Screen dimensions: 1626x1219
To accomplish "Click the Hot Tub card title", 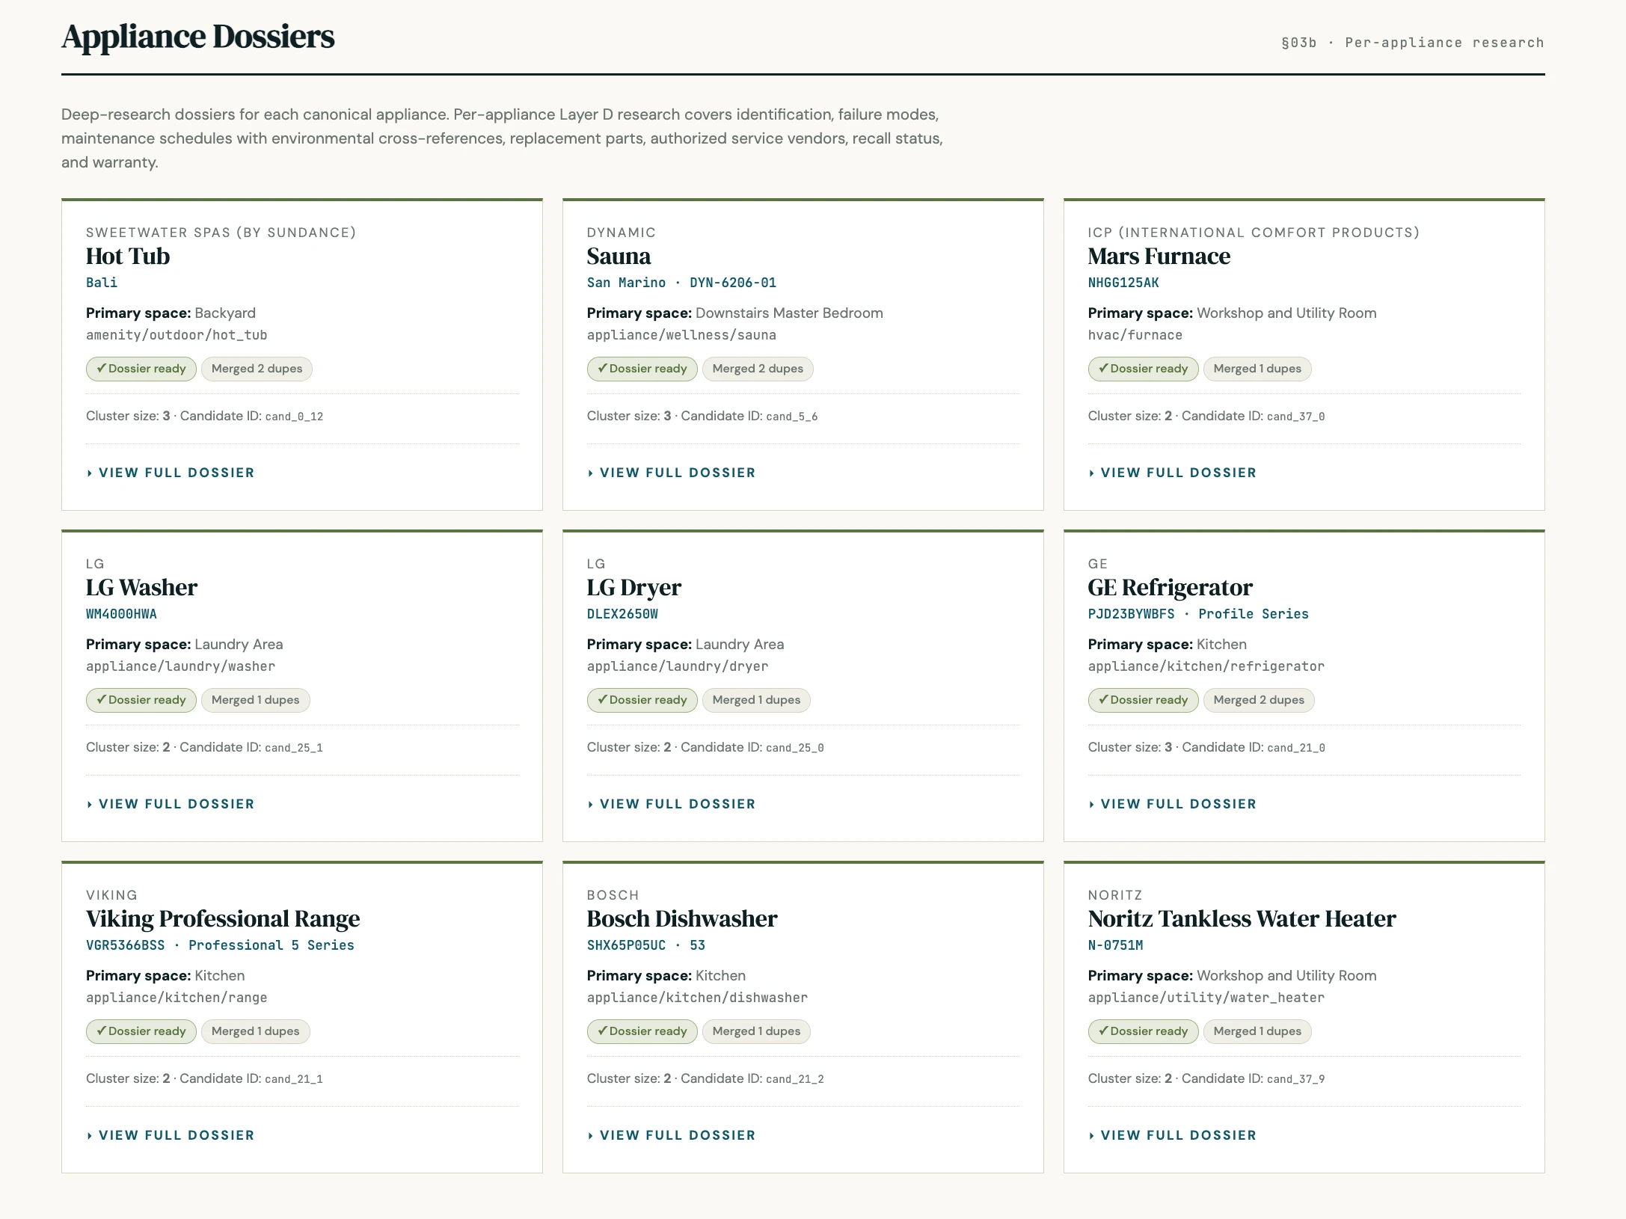I will click(x=128, y=257).
